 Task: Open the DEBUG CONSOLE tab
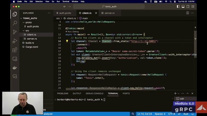[94, 93]
